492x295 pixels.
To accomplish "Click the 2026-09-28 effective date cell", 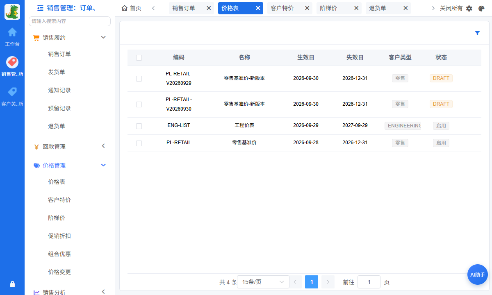I will [x=306, y=143].
